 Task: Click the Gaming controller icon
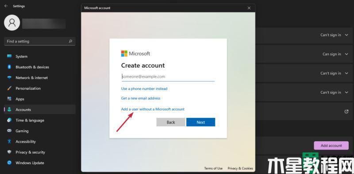point(9,131)
